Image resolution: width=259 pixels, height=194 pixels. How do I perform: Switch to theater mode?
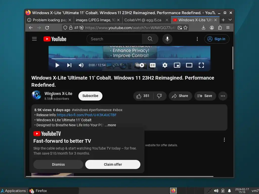(x=189, y=65)
